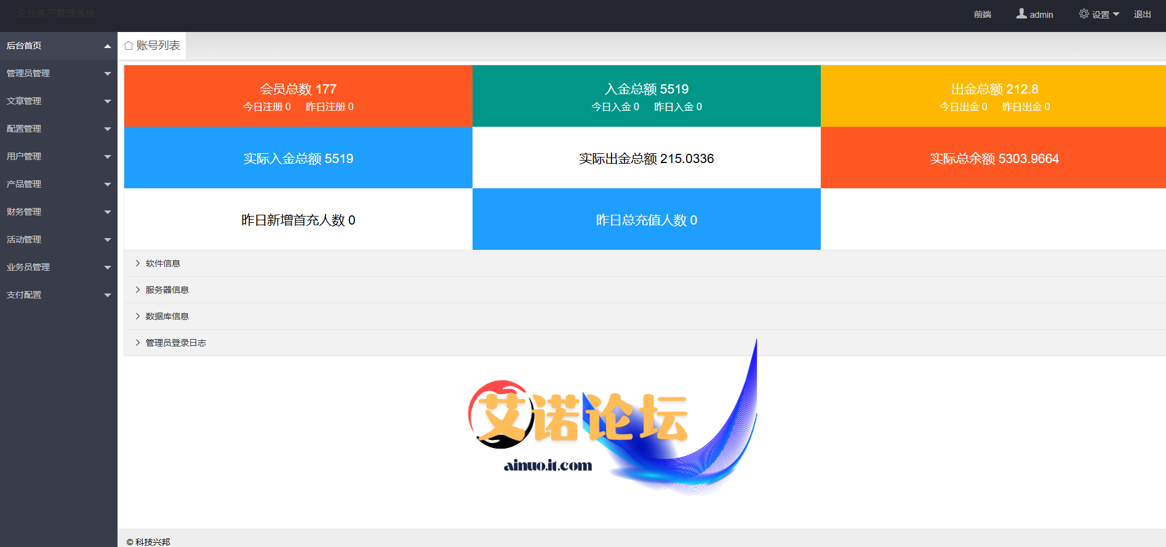Screen dimensions: 1166x547
Task: Click the admin username link
Action: (1041, 15)
